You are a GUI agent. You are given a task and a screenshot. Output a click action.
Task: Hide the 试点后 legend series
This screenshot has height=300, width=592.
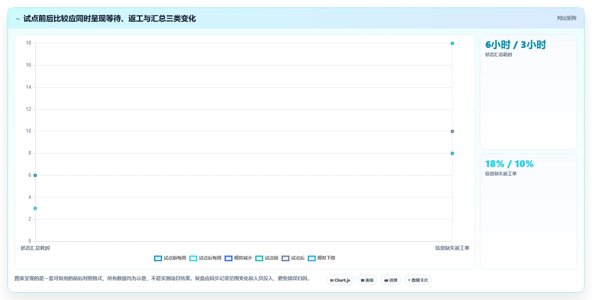coord(293,258)
